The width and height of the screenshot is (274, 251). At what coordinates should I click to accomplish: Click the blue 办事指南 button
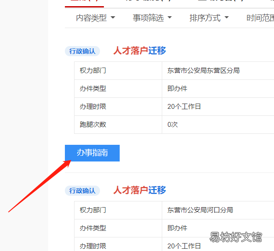pos(92,153)
